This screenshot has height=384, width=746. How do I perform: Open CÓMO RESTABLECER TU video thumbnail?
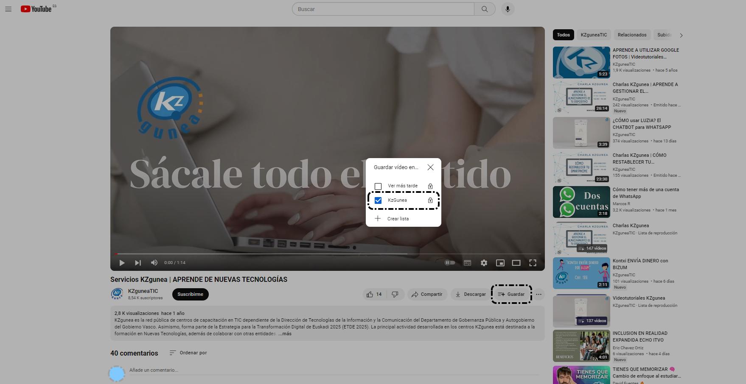coord(581,168)
